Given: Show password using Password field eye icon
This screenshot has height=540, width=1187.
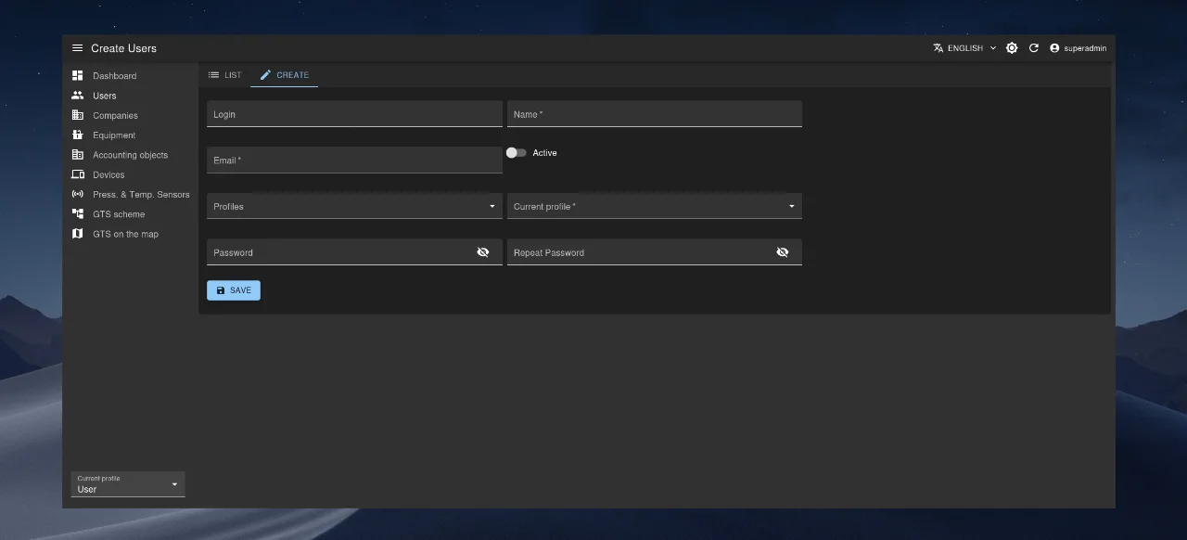Looking at the screenshot, I should pyautogui.click(x=482, y=252).
